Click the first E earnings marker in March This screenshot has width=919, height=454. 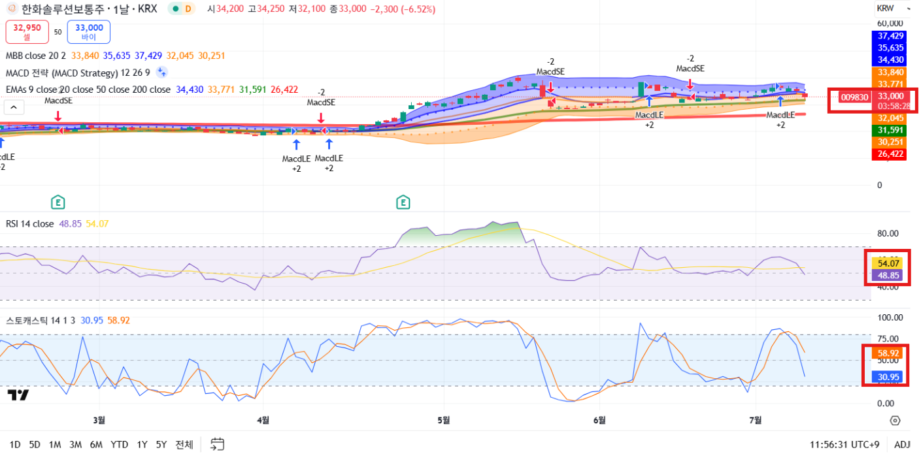point(58,202)
